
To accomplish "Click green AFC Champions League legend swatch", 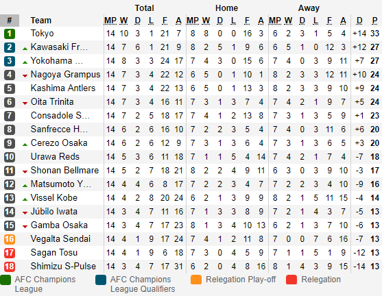I will [5, 280].
